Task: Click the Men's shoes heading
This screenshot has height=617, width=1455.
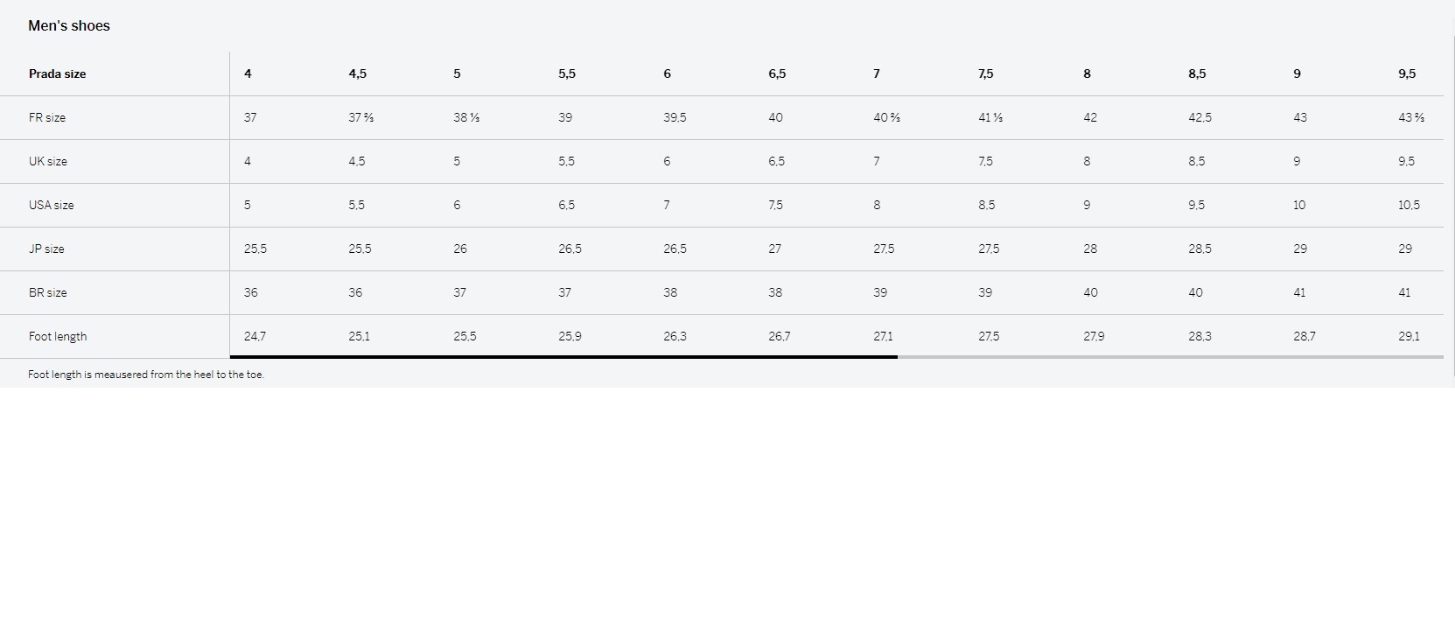Action: [69, 25]
